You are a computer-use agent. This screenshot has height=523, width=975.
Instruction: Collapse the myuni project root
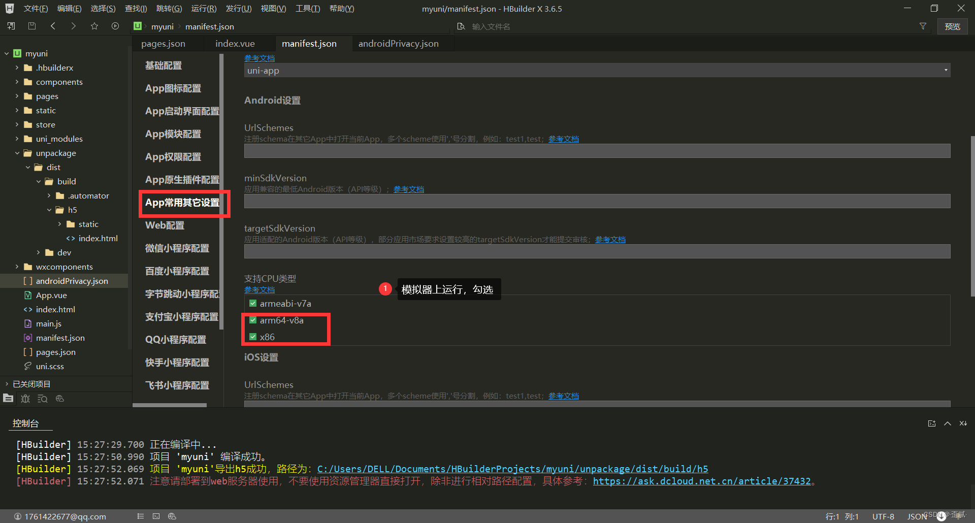point(7,53)
